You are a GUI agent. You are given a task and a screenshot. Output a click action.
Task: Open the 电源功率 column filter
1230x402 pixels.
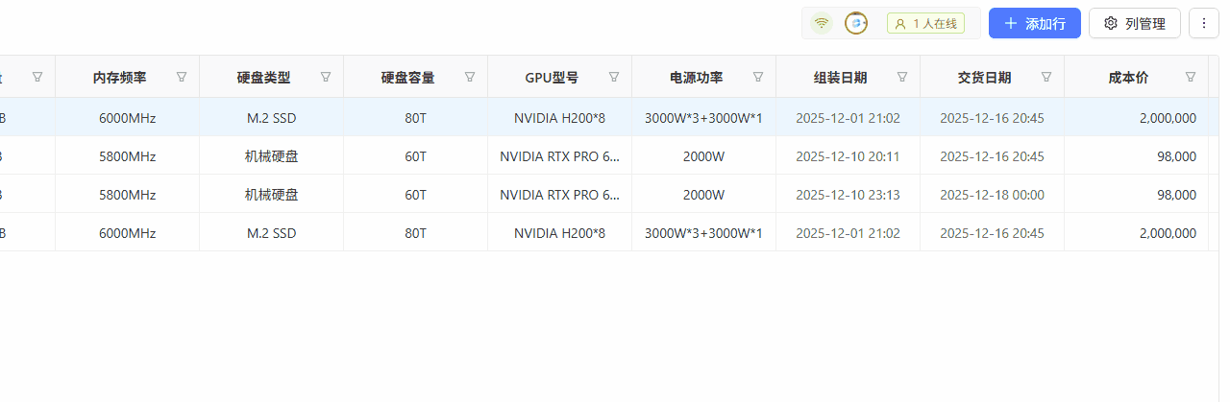(x=758, y=77)
